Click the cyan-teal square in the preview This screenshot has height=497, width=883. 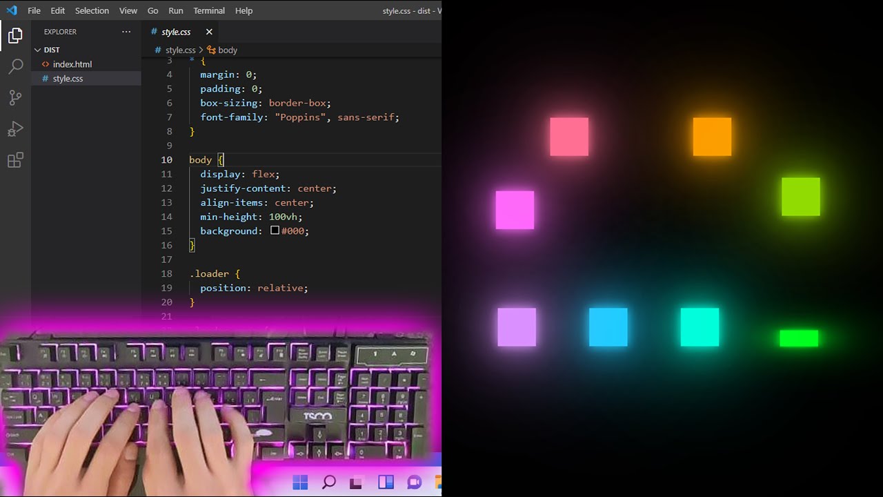pyautogui.click(x=700, y=327)
